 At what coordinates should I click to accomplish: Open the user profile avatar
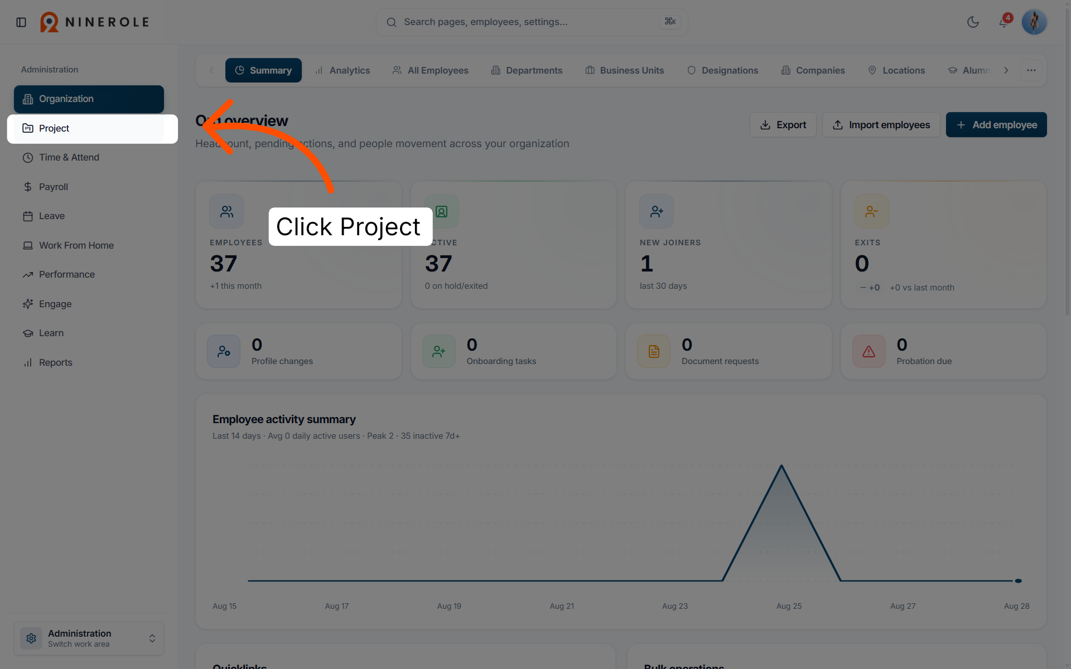[x=1034, y=22]
